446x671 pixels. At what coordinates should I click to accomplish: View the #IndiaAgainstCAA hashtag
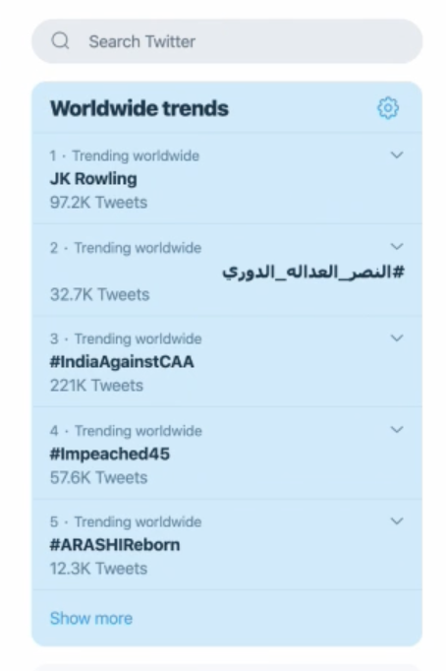tap(122, 362)
